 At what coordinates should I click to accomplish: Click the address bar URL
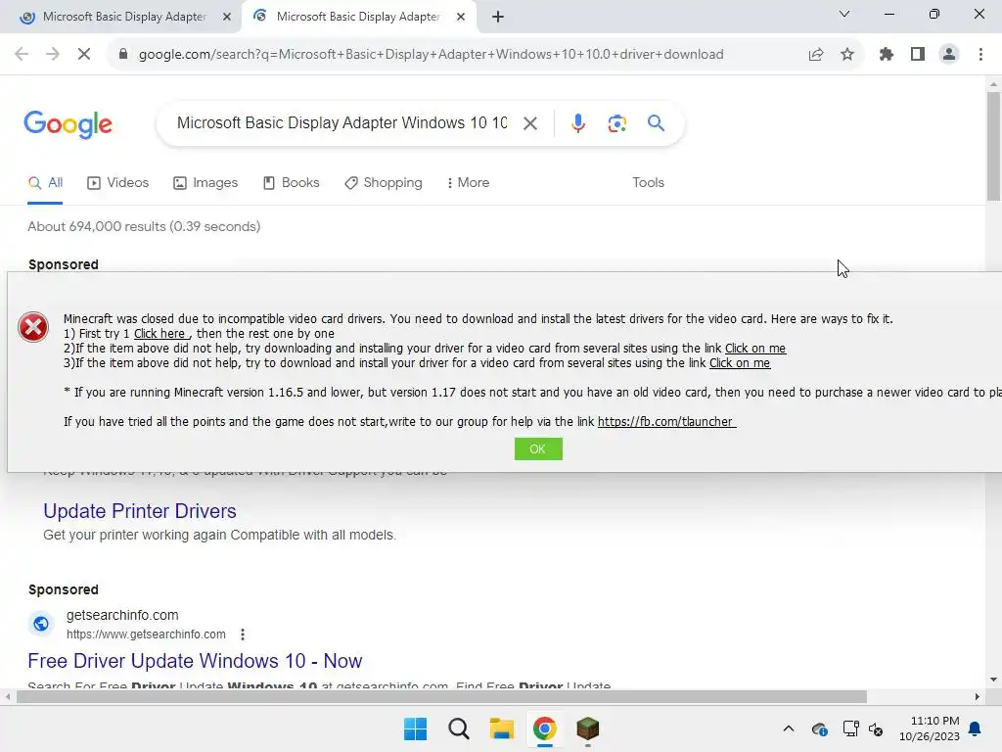(x=431, y=55)
